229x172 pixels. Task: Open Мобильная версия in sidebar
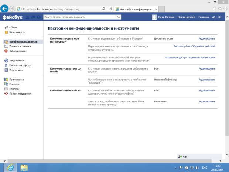coord(20,65)
